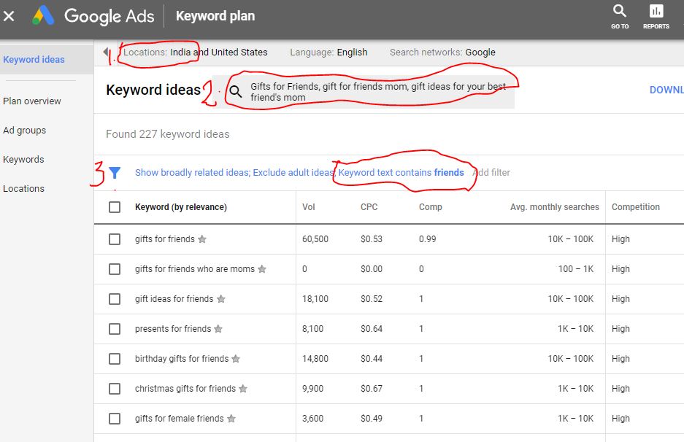Click Exclude adult ideas filter
The width and height of the screenshot is (684, 442).
point(293,173)
